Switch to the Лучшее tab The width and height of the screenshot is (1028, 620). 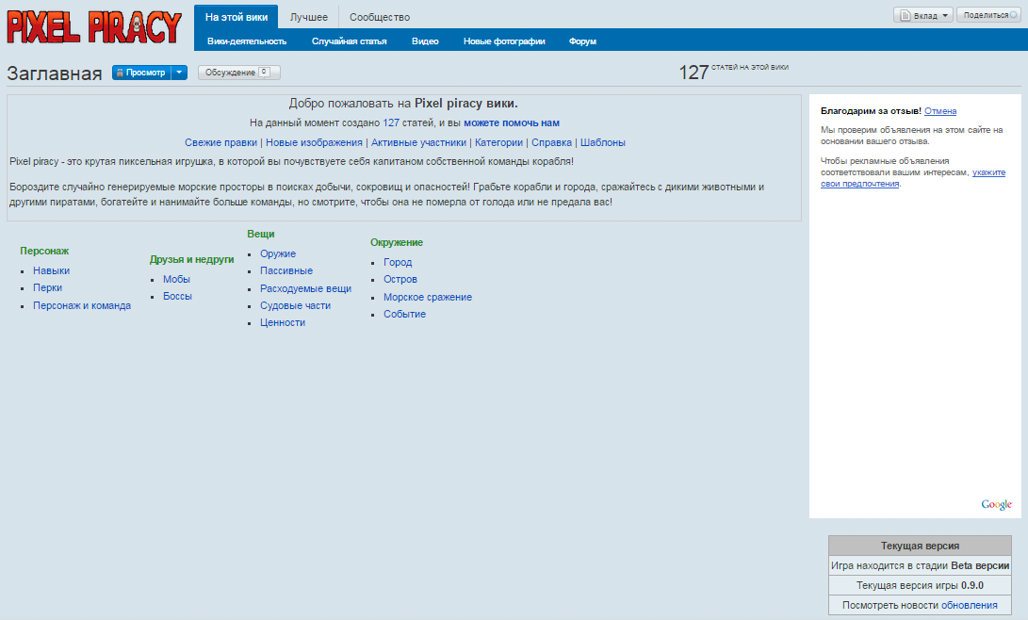coord(309,17)
